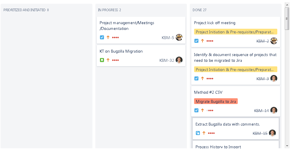Click the priority arrow on KBM-15 card
The image size is (290, 154).
(204, 133)
